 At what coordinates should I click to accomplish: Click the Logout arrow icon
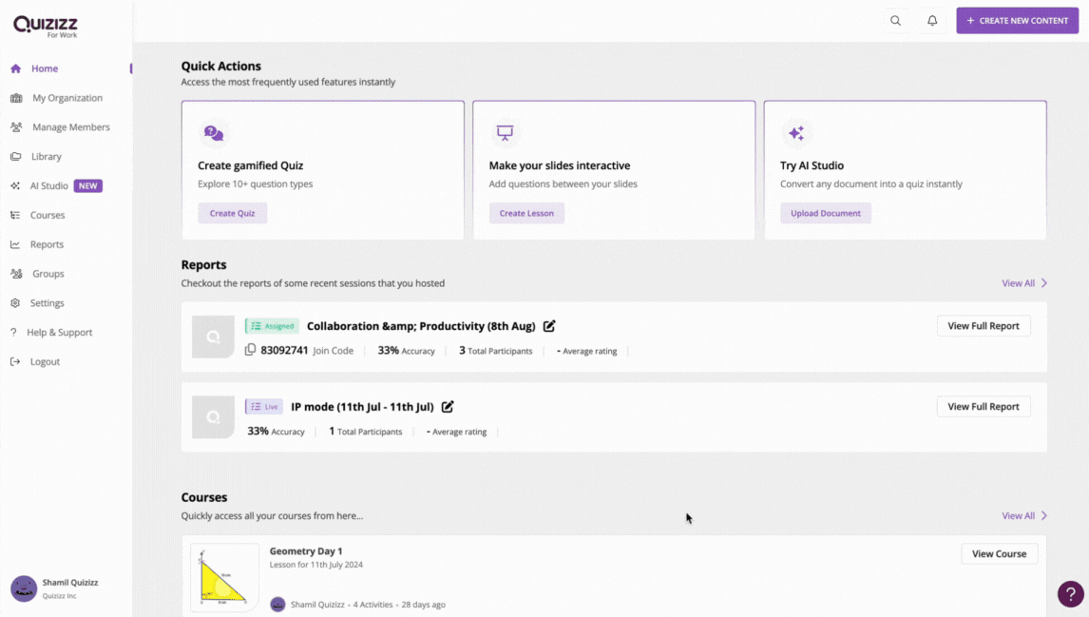pyautogui.click(x=15, y=361)
